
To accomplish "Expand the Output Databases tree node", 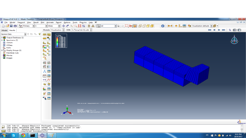I will pyautogui.click(x=2, y=38).
